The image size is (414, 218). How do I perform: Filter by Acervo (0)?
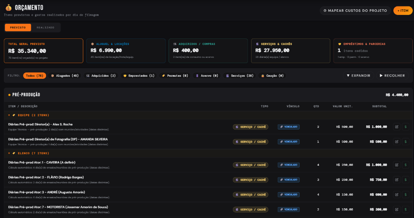[x=207, y=76]
